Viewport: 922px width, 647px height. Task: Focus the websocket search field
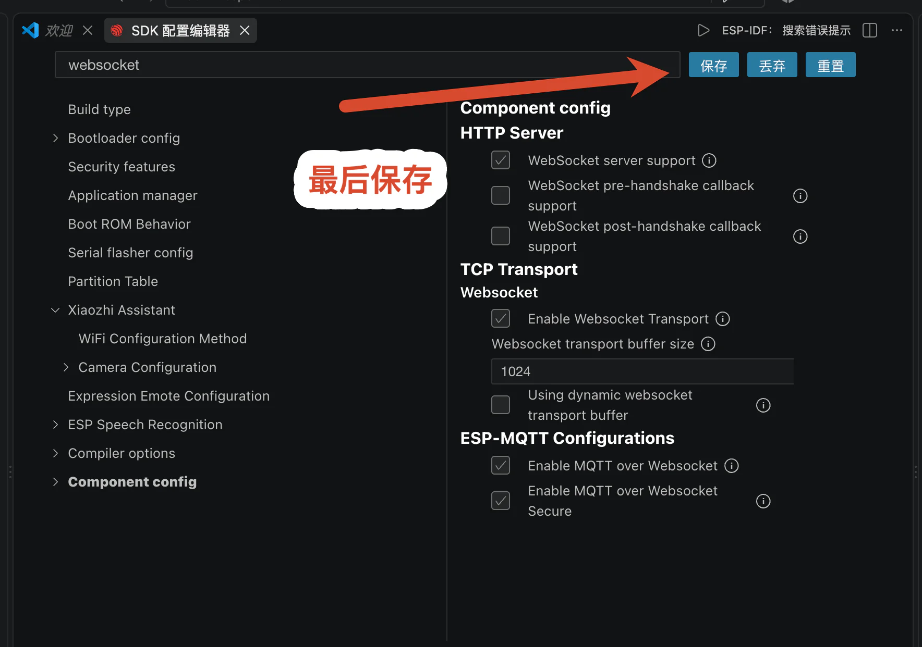coord(368,65)
